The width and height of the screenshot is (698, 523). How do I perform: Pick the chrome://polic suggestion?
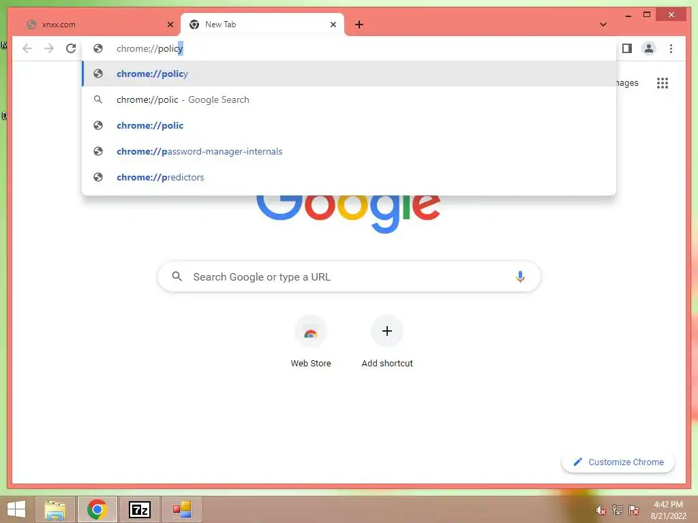[x=349, y=125]
